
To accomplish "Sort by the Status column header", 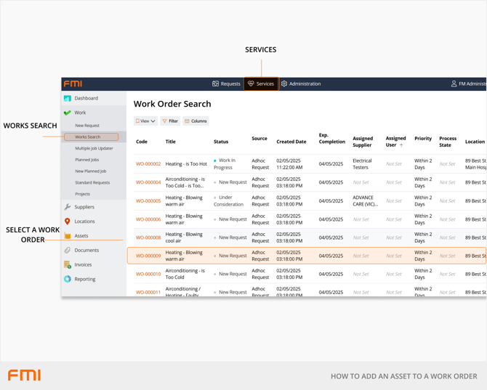I will click(x=221, y=142).
